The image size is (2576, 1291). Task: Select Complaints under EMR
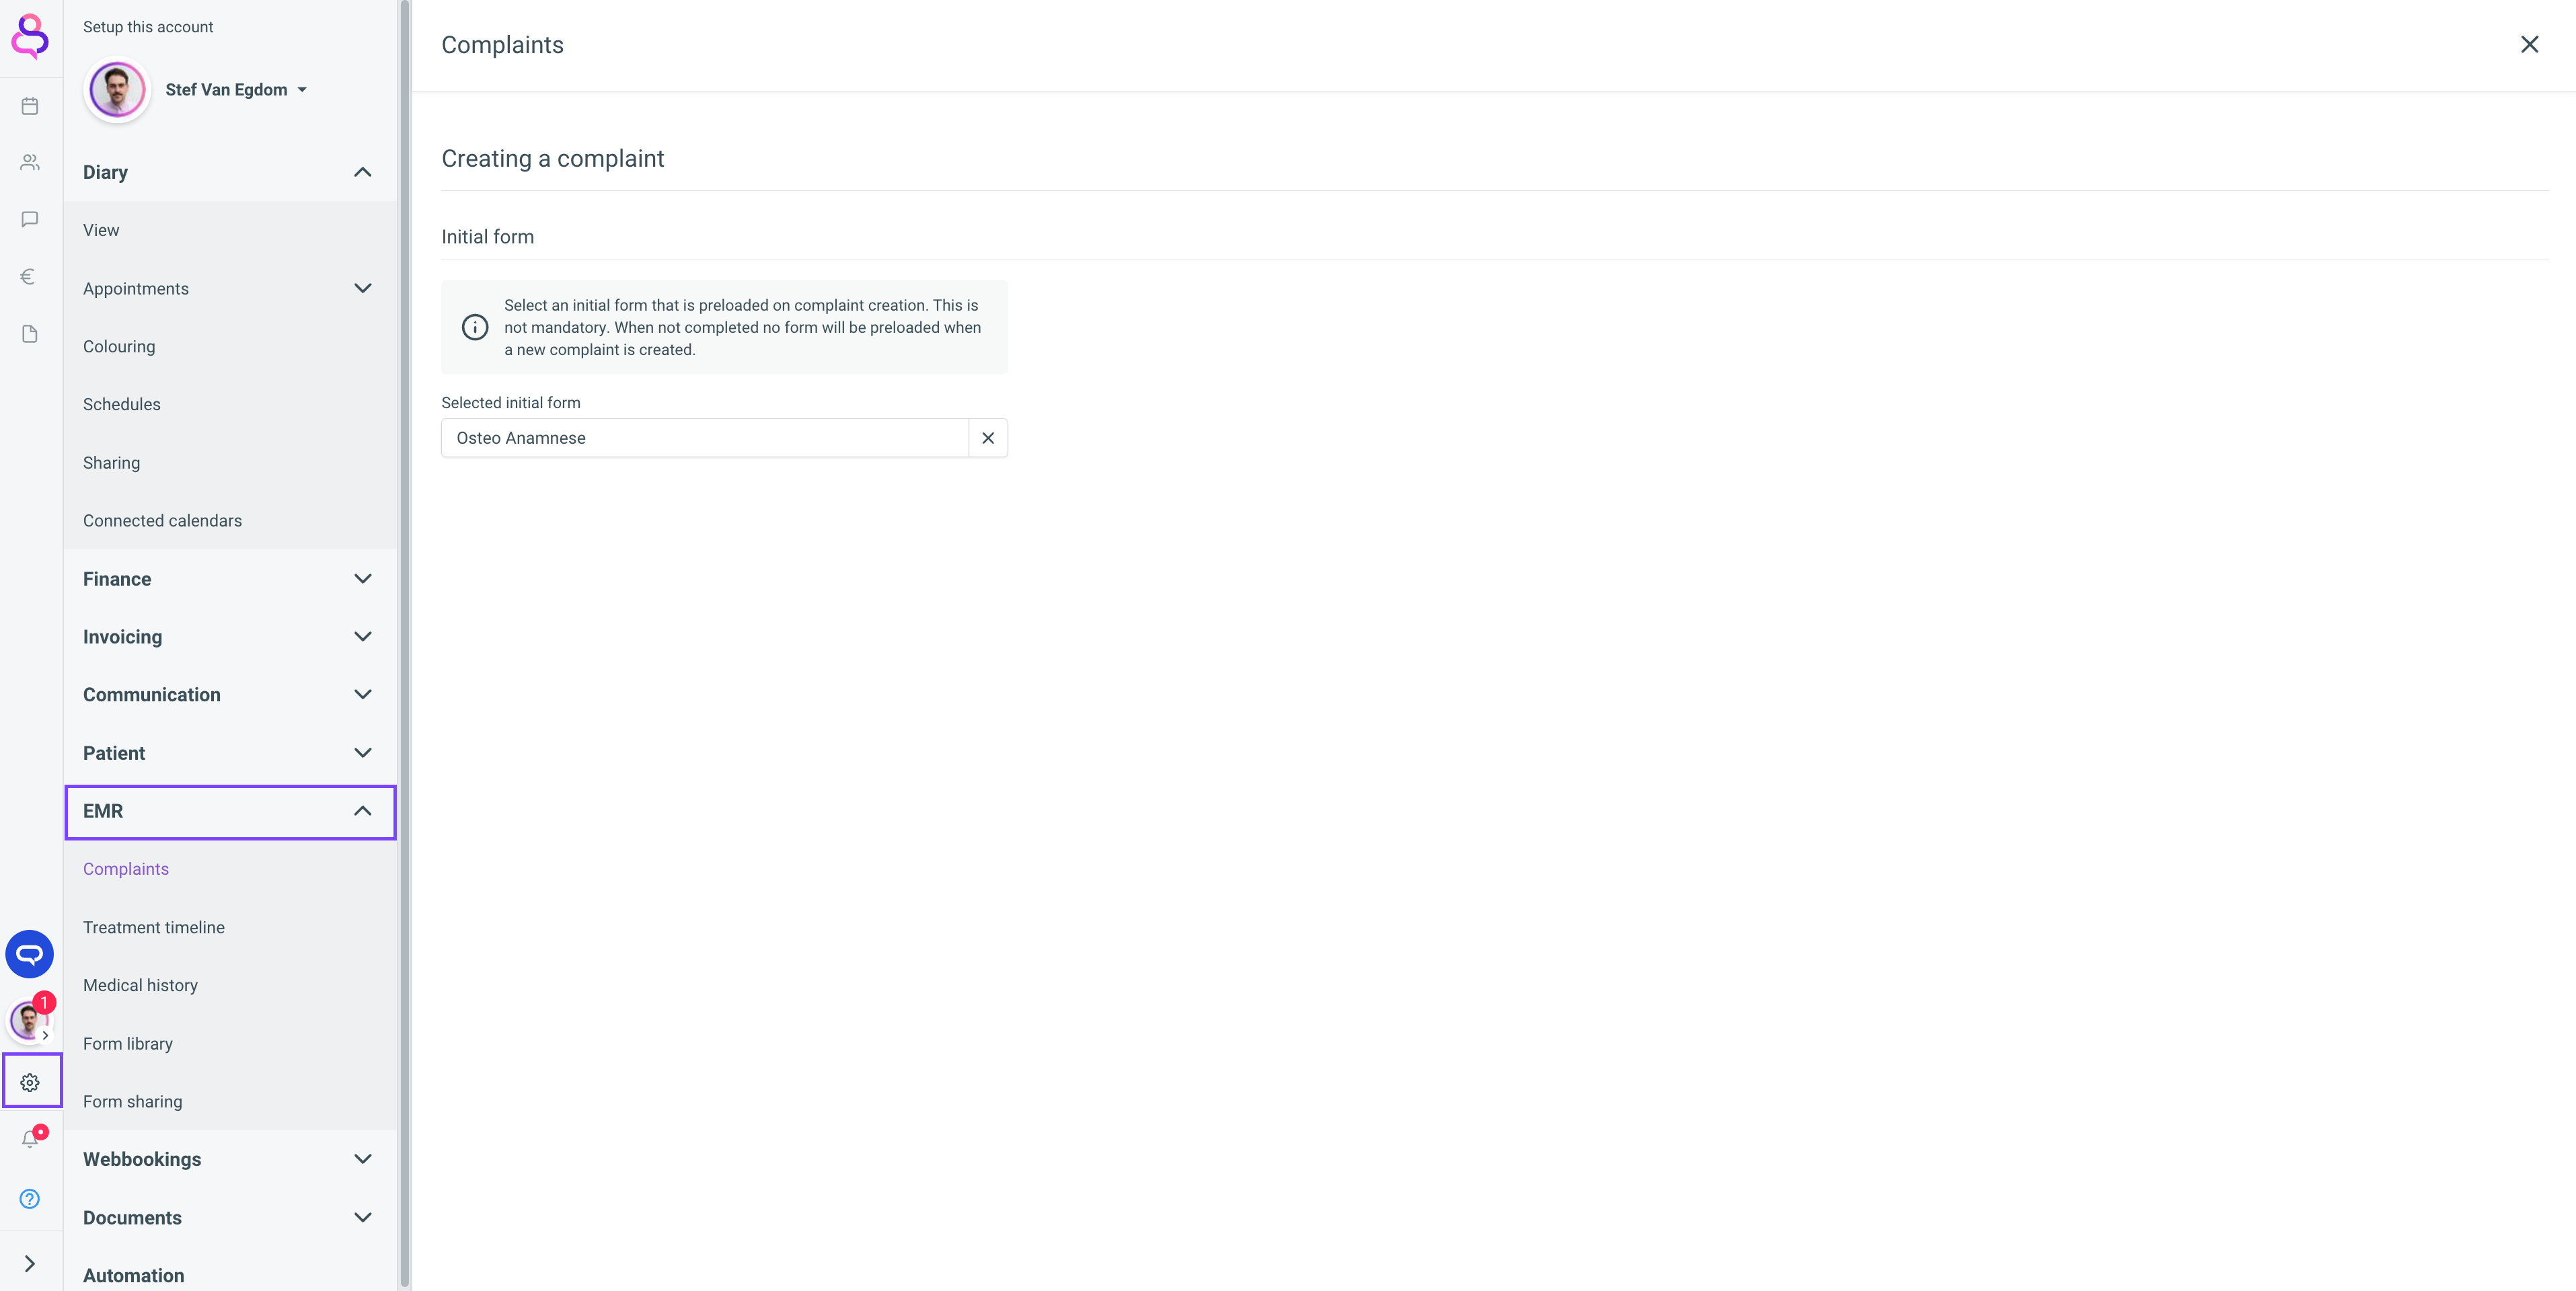230,869
